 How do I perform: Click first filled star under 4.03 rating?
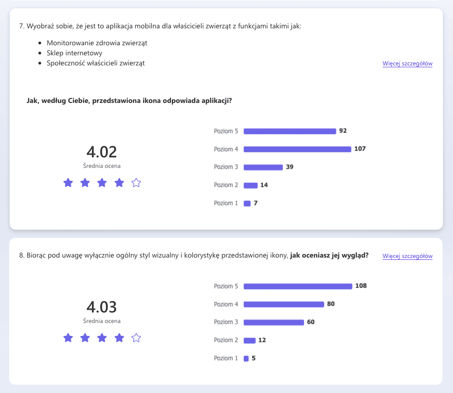pyautogui.click(x=68, y=338)
